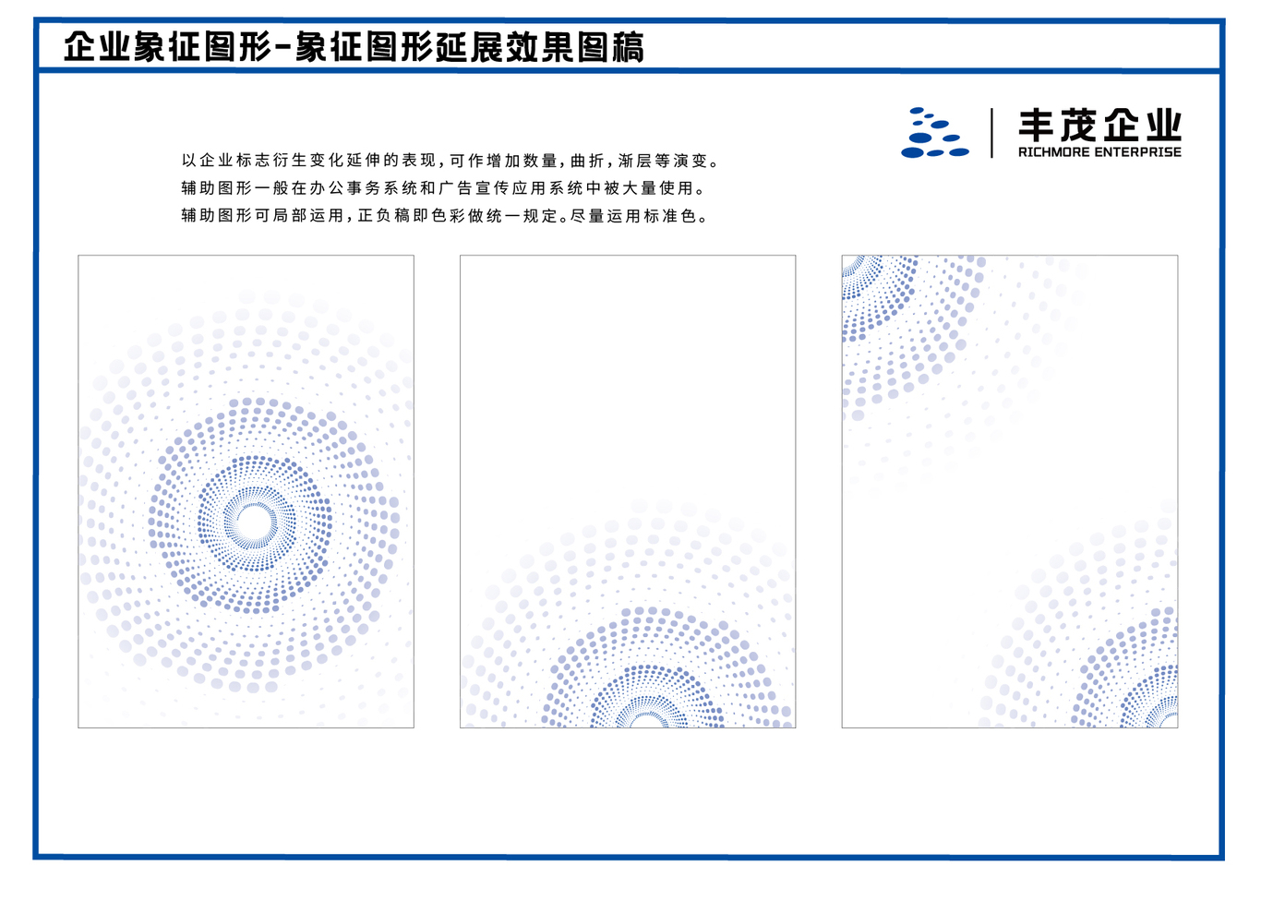Click the line starting 以企业标志衍生变化
This screenshot has width=1261, height=913.
(x=450, y=161)
